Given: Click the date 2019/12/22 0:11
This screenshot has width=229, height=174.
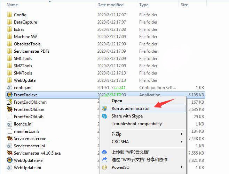Looking at the screenshot, I should click(x=111, y=88).
